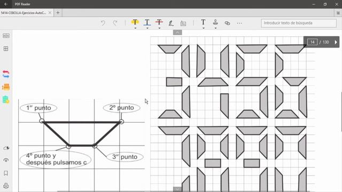Click the '3er punto' label
Screen dimensions: 342x192
pyautogui.click(x=125, y=157)
